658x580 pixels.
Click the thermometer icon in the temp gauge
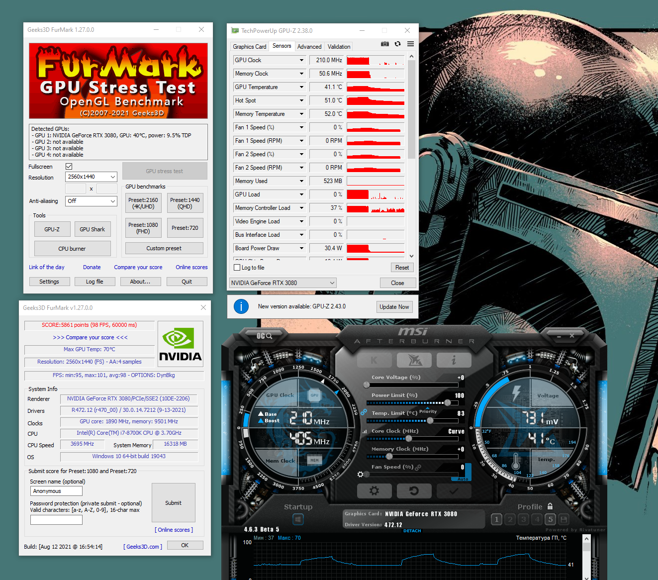pyautogui.click(x=516, y=461)
